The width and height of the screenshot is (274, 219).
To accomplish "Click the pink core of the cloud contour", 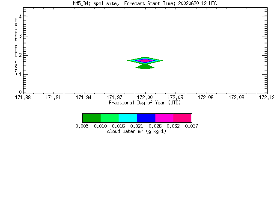I will pyautogui.click(x=145, y=61).
